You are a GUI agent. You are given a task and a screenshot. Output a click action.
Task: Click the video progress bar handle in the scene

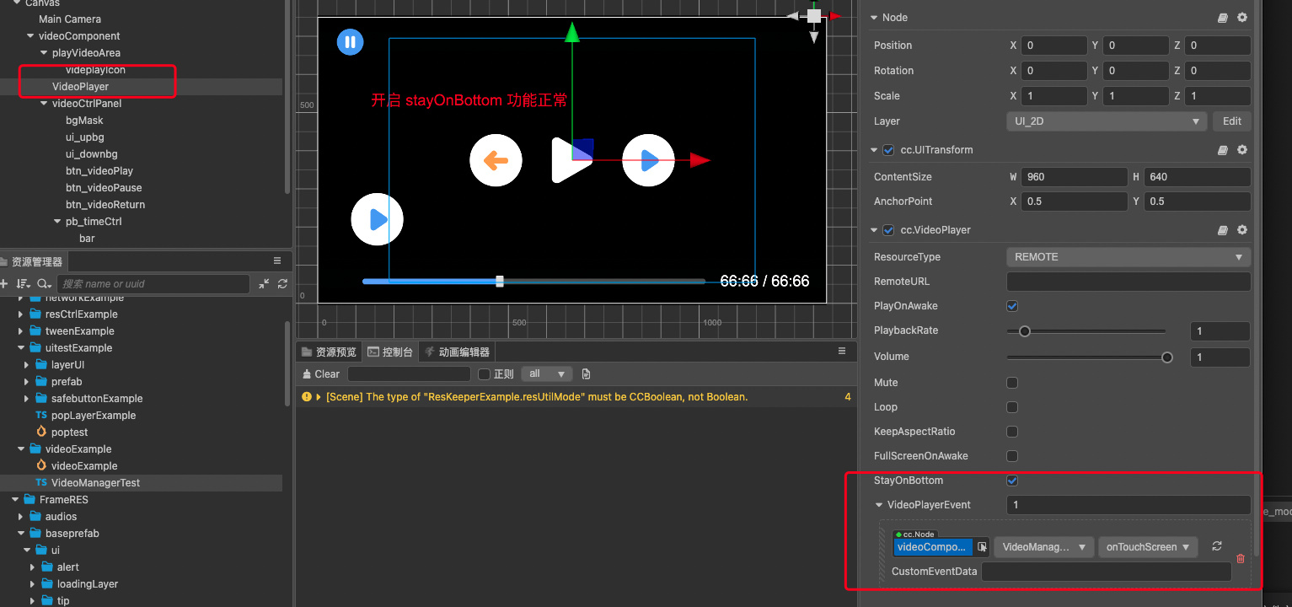[500, 281]
